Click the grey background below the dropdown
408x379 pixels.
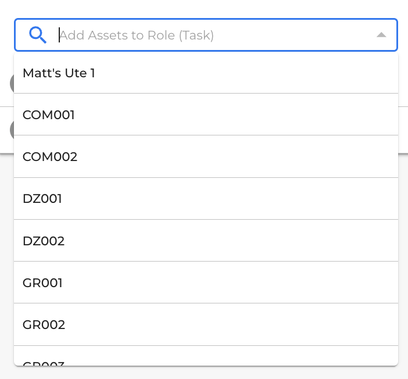pyautogui.click(x=204, y=373)
